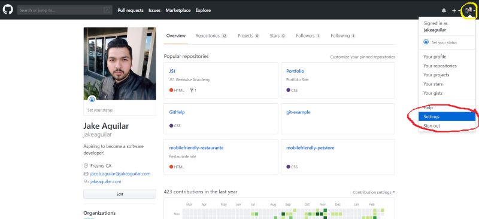479x219 pixels.
Task: Click the link icon beside jakeaguilar.com
Action: pyautogui.click(x=86, y=181)
